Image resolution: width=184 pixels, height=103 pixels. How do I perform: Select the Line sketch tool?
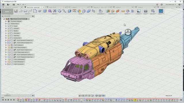tap(21, 11)
